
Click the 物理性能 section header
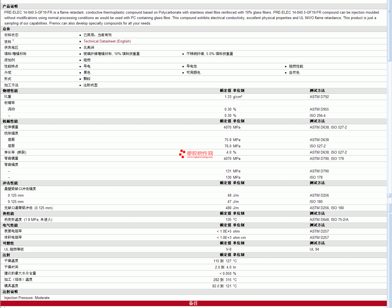(x=10, y=91)
